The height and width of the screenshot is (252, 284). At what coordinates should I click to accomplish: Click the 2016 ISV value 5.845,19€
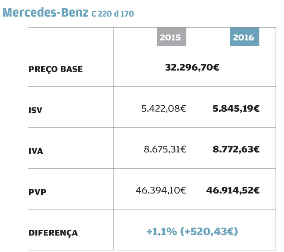click(236, 109)
